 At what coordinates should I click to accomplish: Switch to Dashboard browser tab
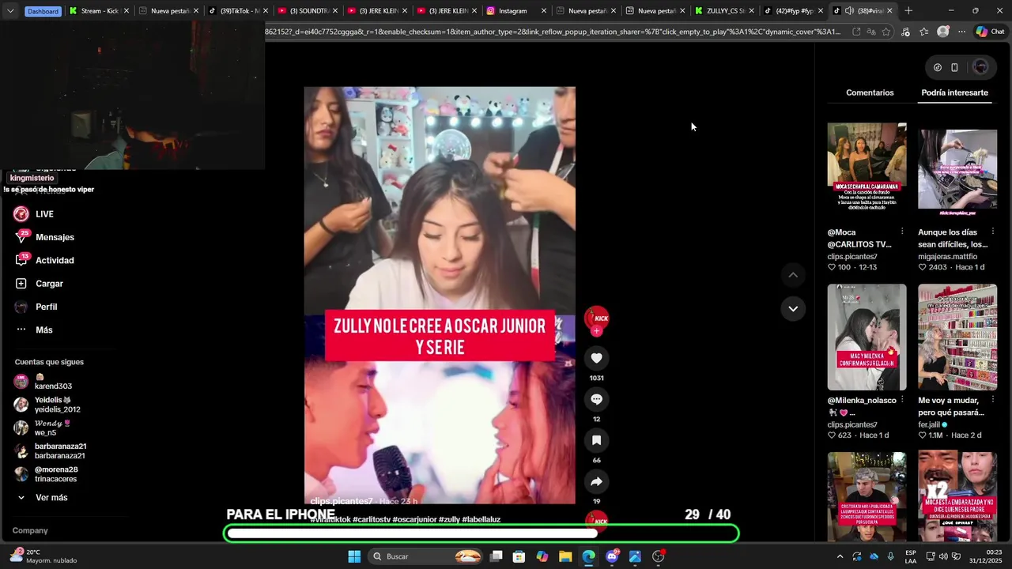tap(43, 11)
